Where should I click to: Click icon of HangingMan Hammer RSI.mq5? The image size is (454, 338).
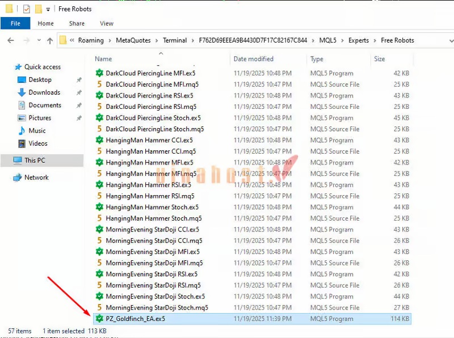pyautogui.click(x=99, y=196)
